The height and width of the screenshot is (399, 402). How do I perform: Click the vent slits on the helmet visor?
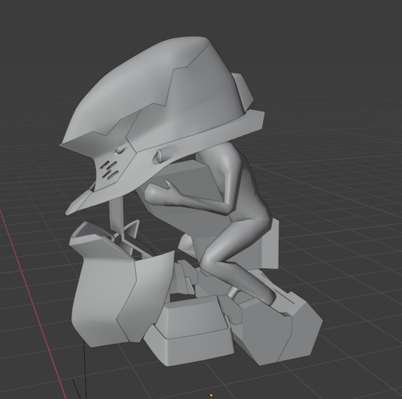109,170
